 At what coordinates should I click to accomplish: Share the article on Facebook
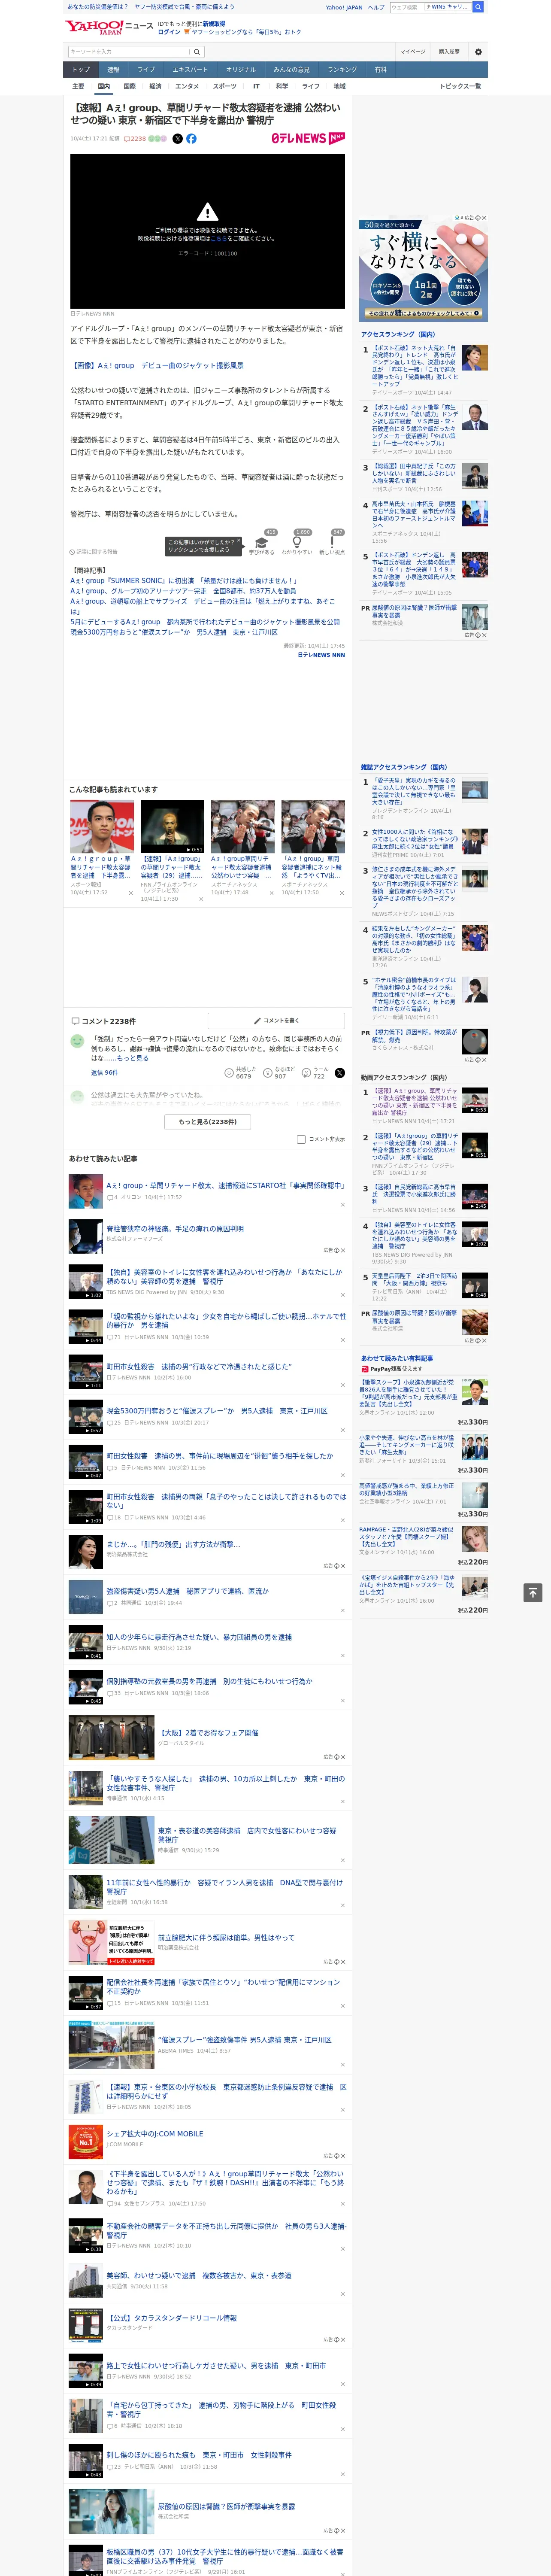point(191,139)
